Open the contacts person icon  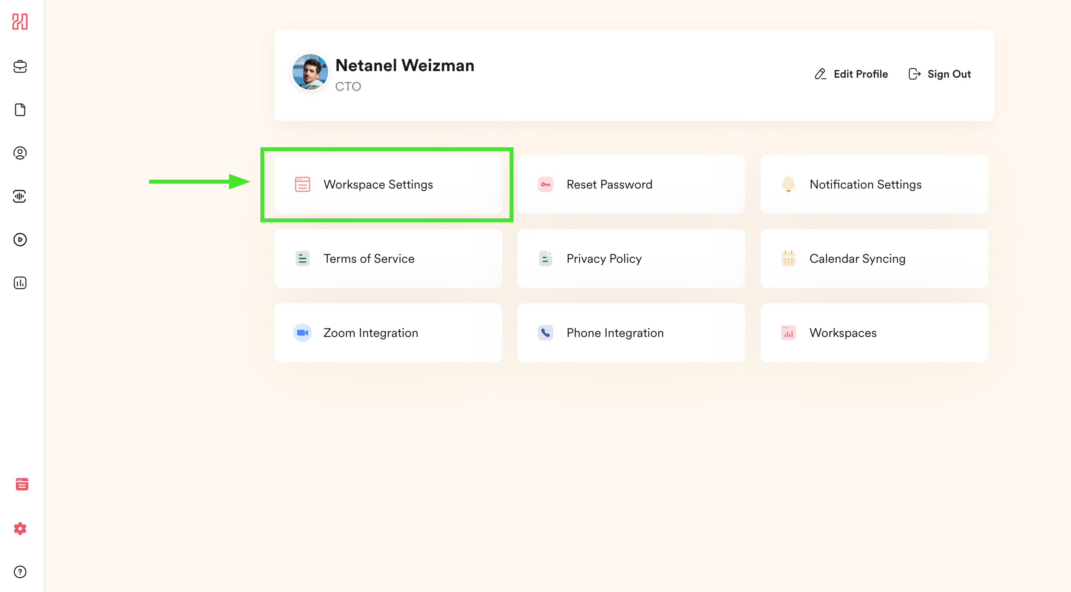pos(20,153)
